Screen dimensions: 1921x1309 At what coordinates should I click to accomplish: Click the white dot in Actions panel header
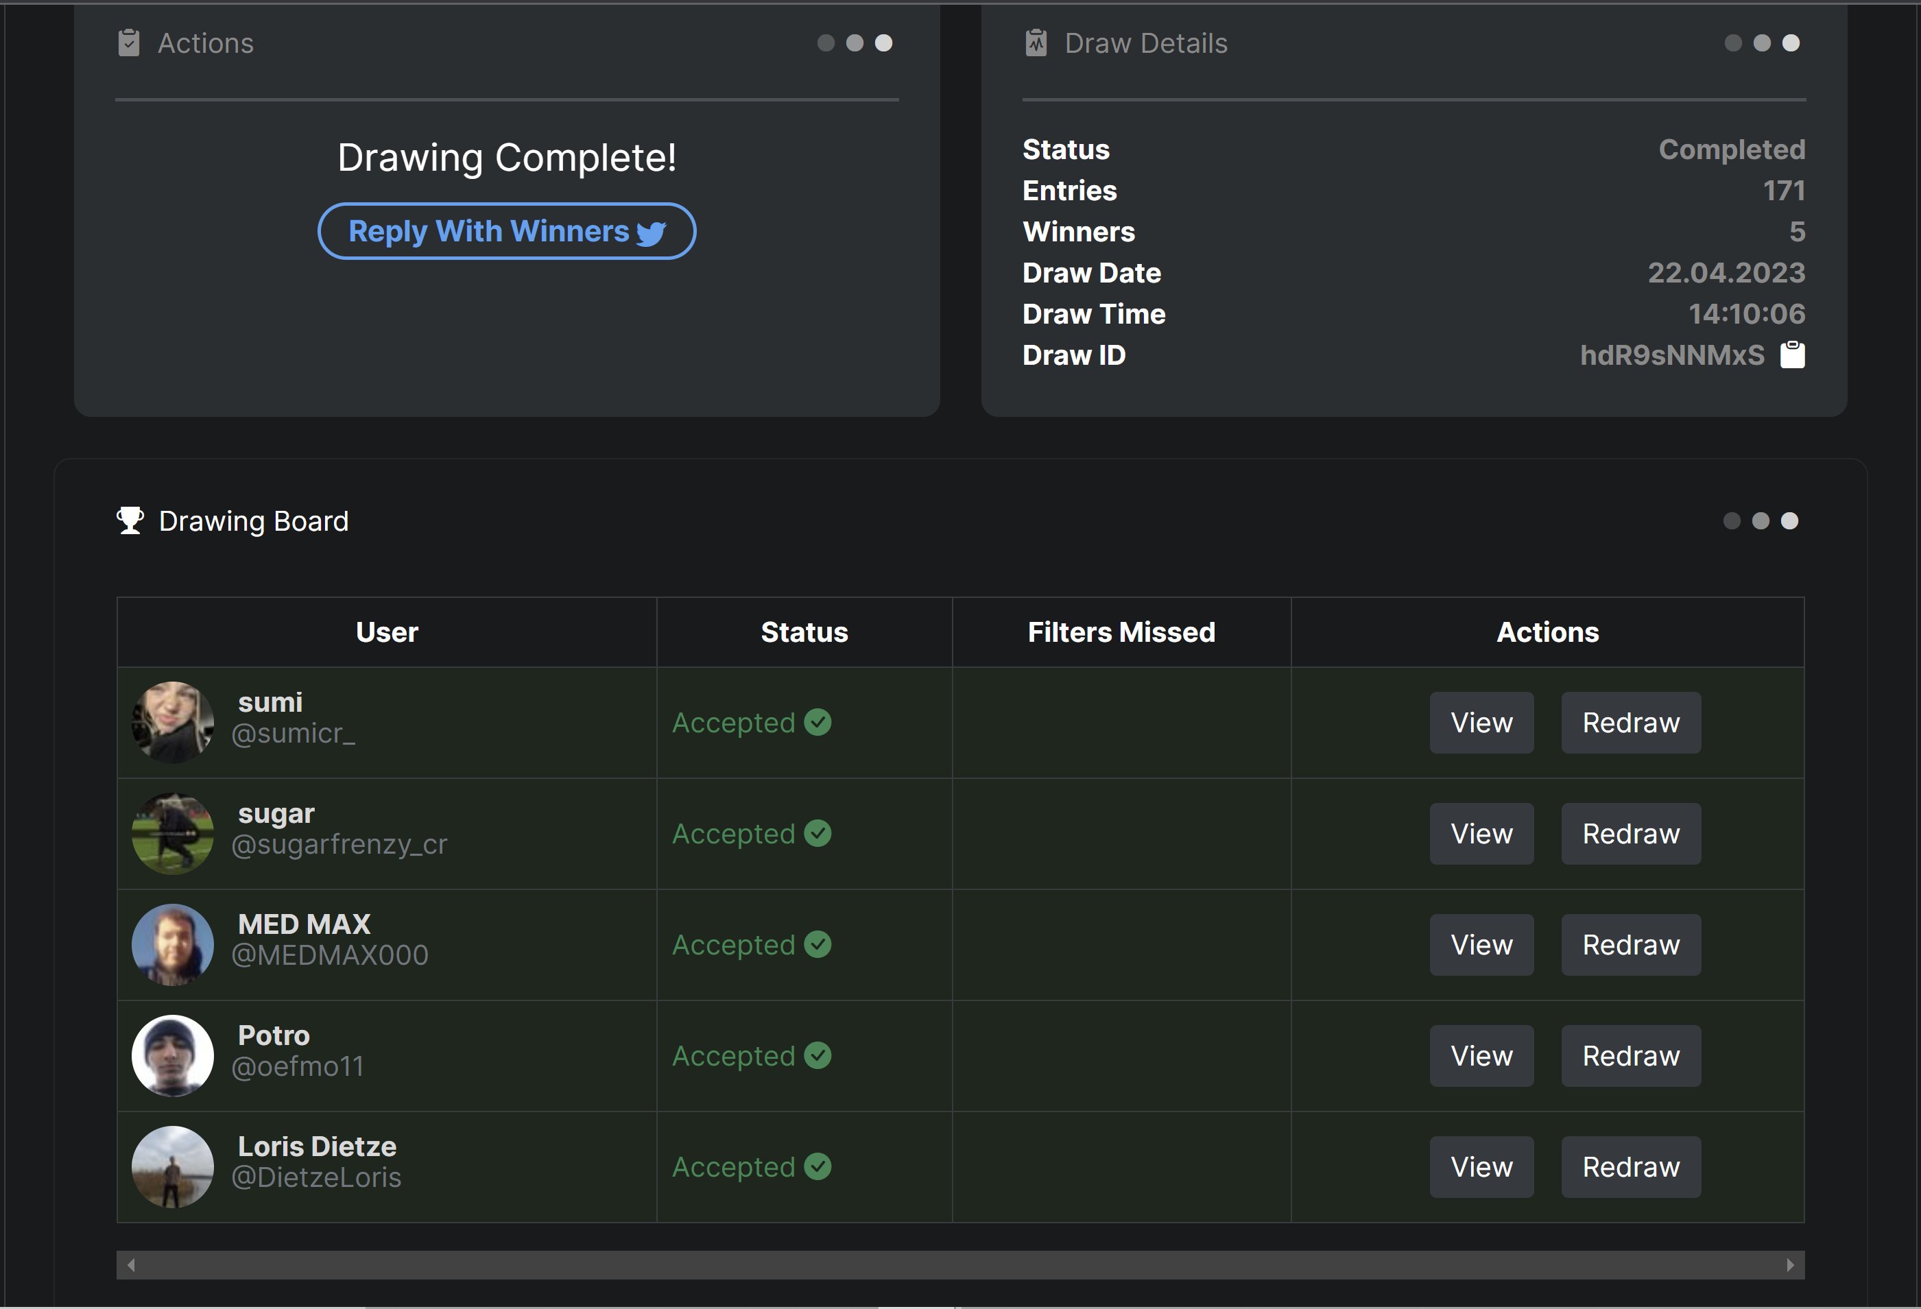[883, 43]
